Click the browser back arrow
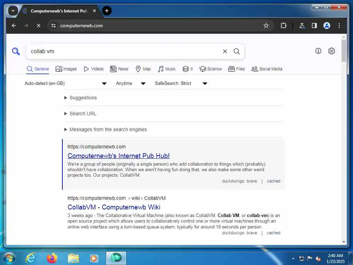Screen dimensions: 353x265 click(14, 26)
